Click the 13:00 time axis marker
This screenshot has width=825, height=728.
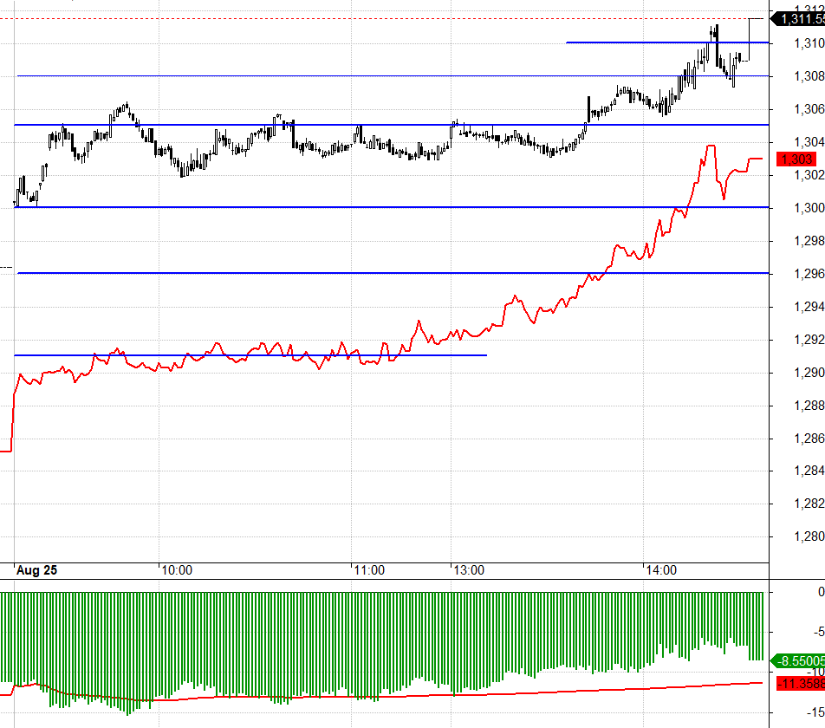coord(469,570)
